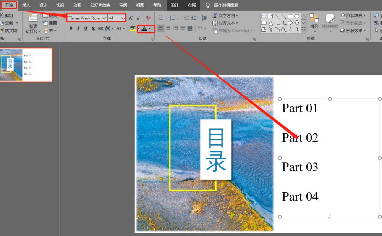Click the Reset (重置) slide button
Screen dimensions: 382x236
click(50, 23)
